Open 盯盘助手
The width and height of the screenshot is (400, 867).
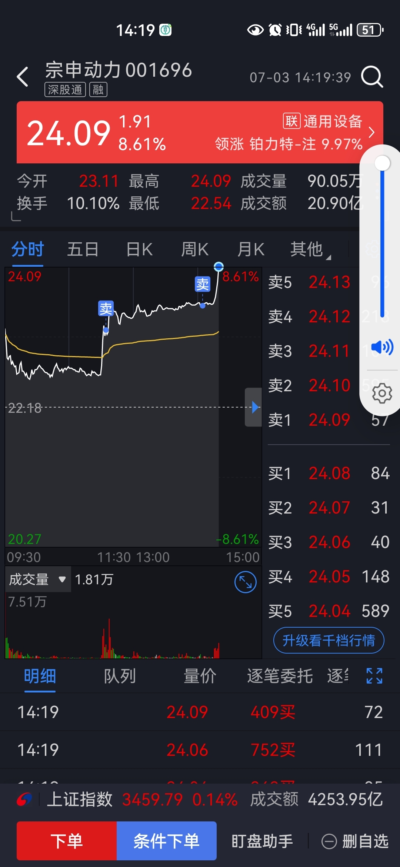click(x=262, y=841)
